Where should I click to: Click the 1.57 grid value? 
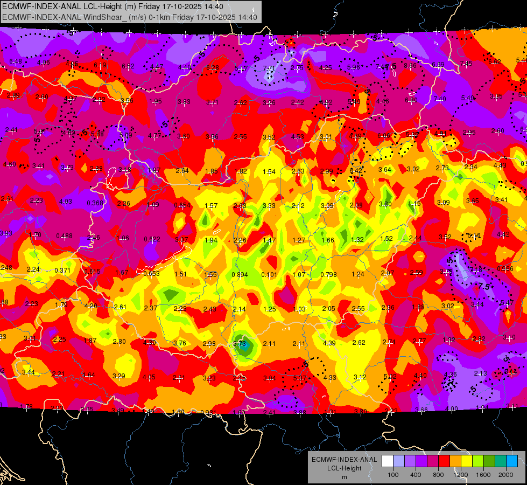(211, 205)
